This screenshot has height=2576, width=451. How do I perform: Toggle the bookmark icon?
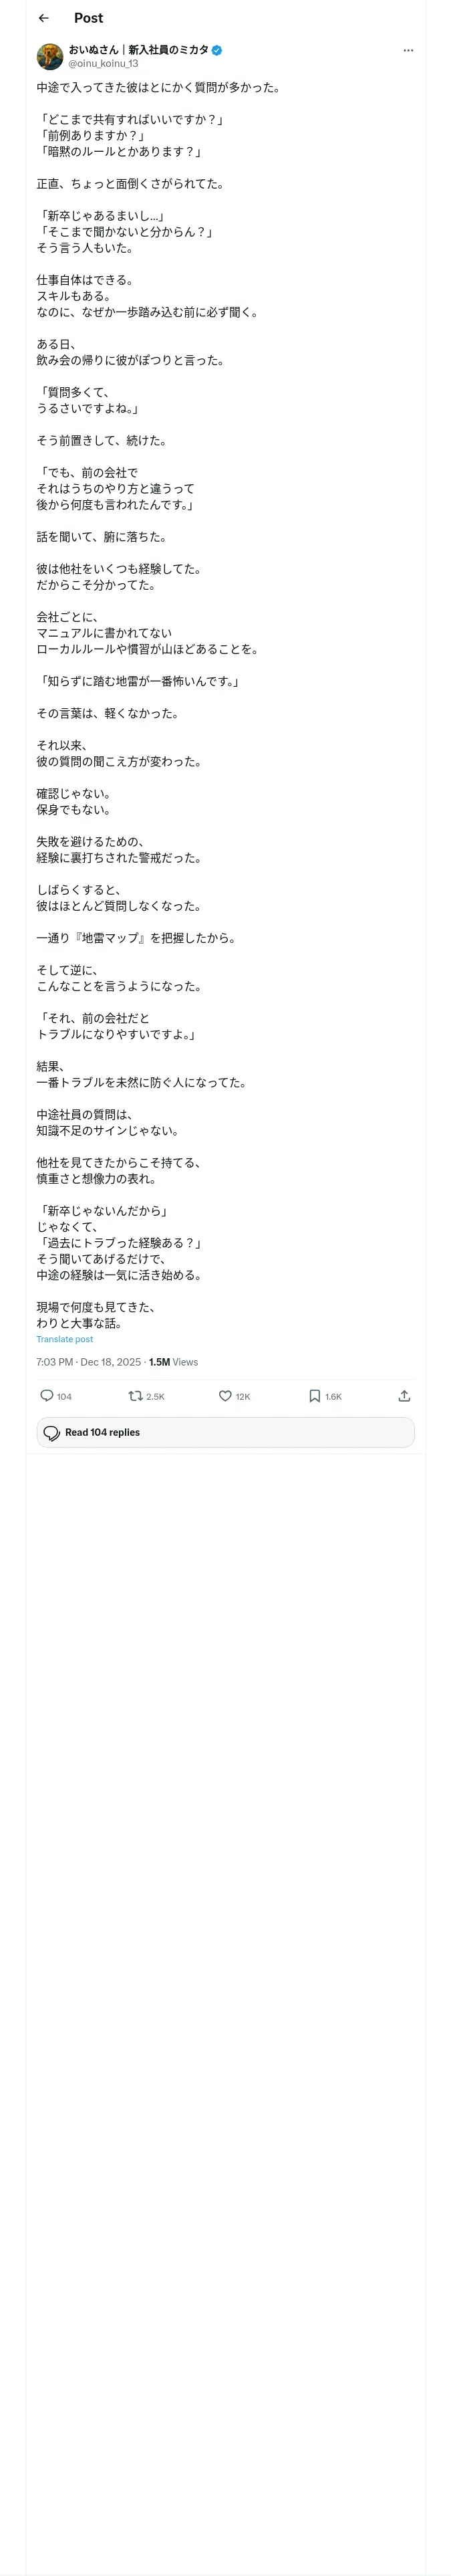click(x=314, y=1396)
